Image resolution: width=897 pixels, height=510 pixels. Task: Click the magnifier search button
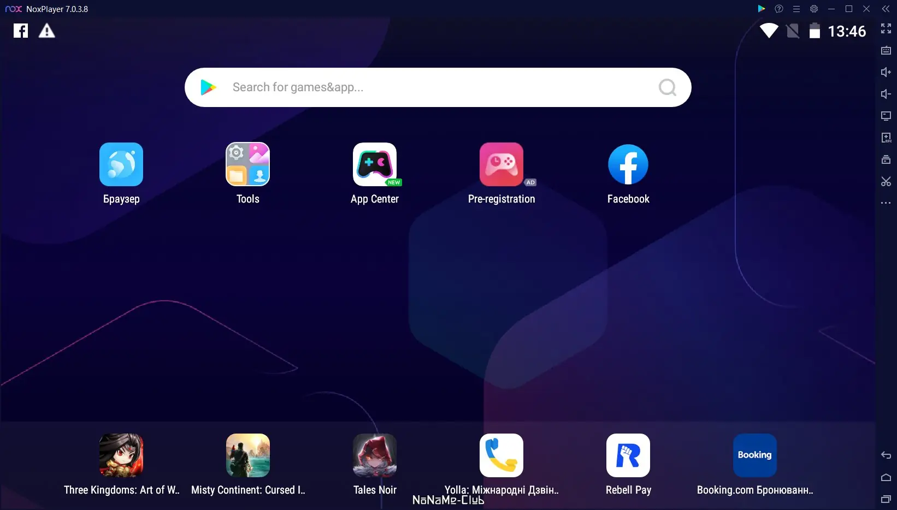pyautogui.click(x=668, y=87)
